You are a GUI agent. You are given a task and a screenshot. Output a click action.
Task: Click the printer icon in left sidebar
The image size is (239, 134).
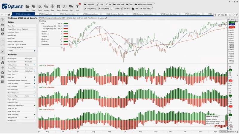[3, 34]
